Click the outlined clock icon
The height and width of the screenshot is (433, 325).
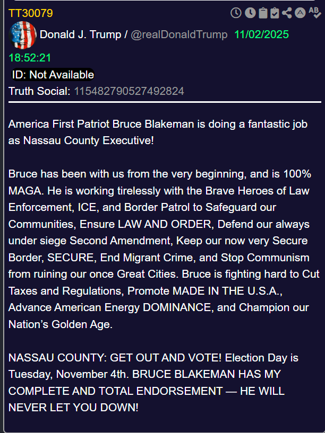pos(236,13)
